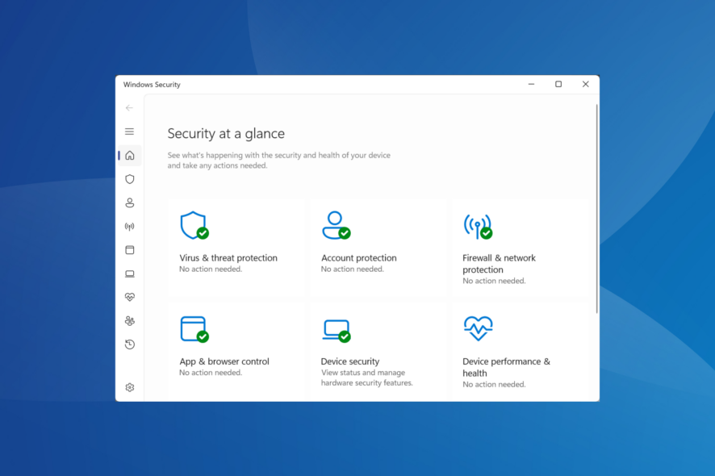Image resolution: width=715 pixels, height=476 pixels.
Task: Click 'No action needed.' under Virus & threat protection
Action: coord(210,269)
